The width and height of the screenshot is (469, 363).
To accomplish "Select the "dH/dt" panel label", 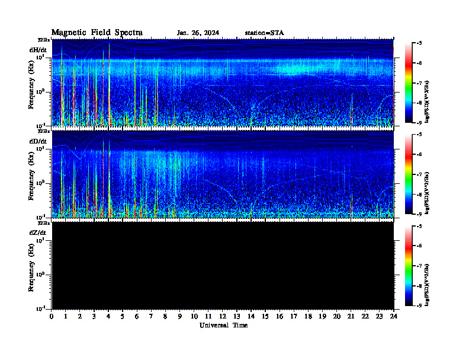I will point(38,50).
